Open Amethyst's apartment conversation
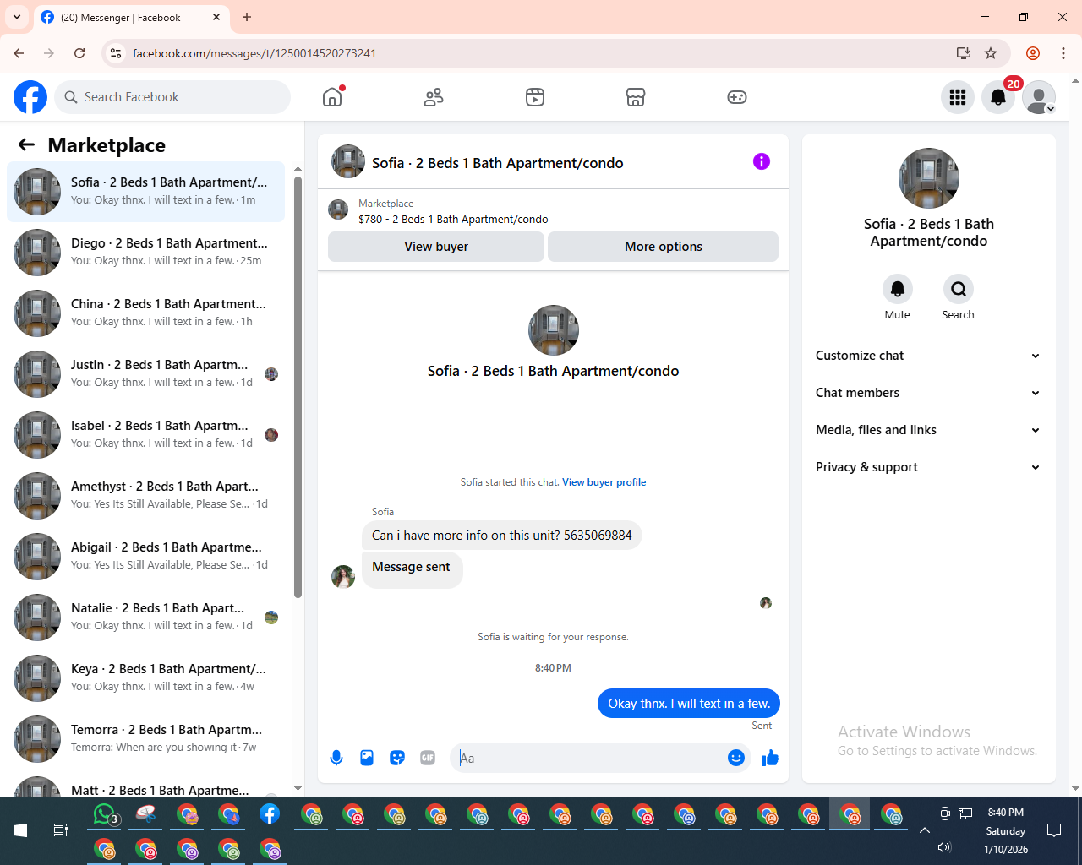The image size is (1082, 865). [146, 496]
